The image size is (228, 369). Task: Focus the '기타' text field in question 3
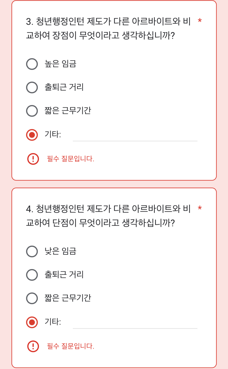(x=135, y=135)
